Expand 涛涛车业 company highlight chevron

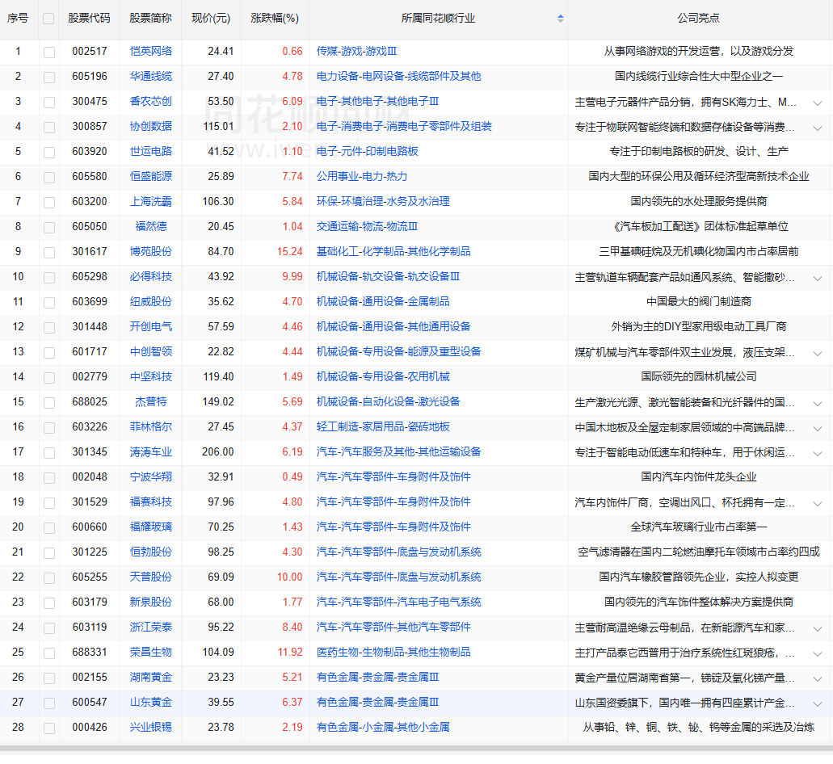[817, 453]
